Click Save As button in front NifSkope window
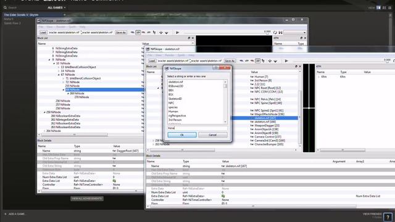This screenshot has height=222, width=395. click(230, 61)
